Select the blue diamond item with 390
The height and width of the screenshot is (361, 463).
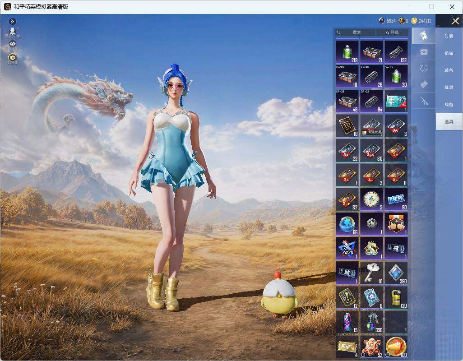tap(396, 273)
